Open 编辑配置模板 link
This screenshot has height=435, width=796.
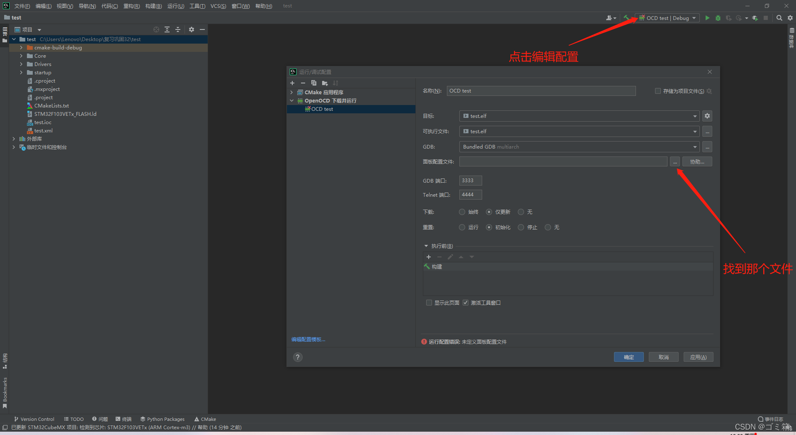pyautogui.click(x=308, y=340)
